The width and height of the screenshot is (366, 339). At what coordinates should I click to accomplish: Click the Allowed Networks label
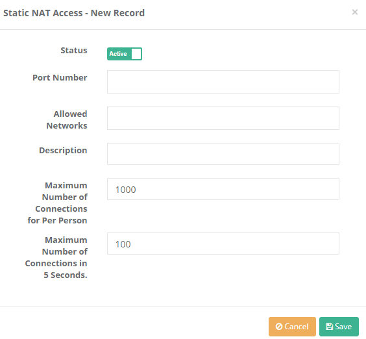pos(67,119)
